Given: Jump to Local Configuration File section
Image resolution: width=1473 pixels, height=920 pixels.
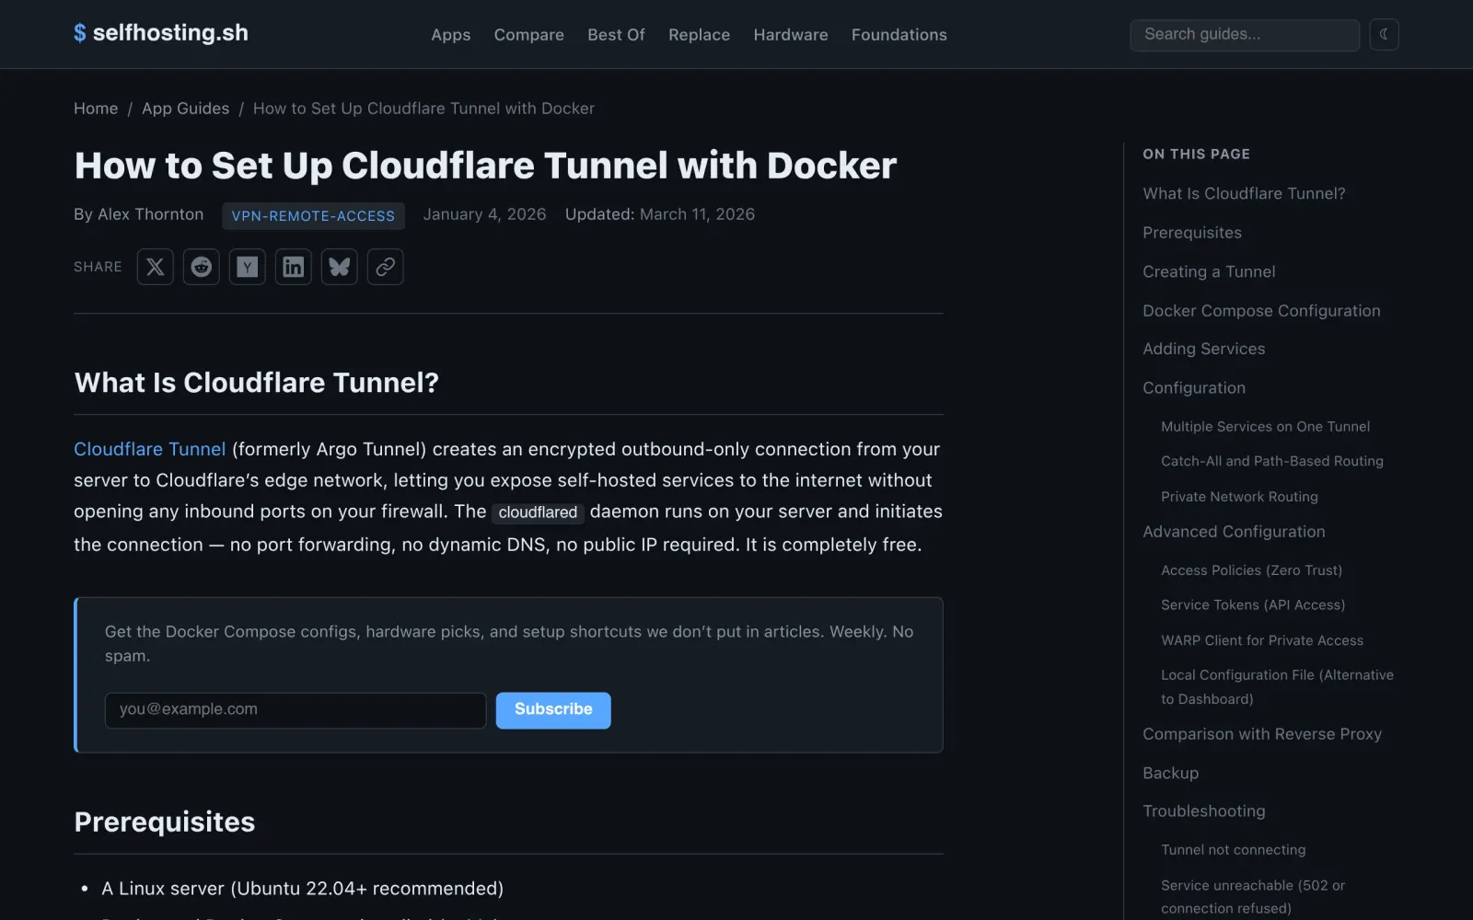Looking at the screenshot, I should (1277, 687).
